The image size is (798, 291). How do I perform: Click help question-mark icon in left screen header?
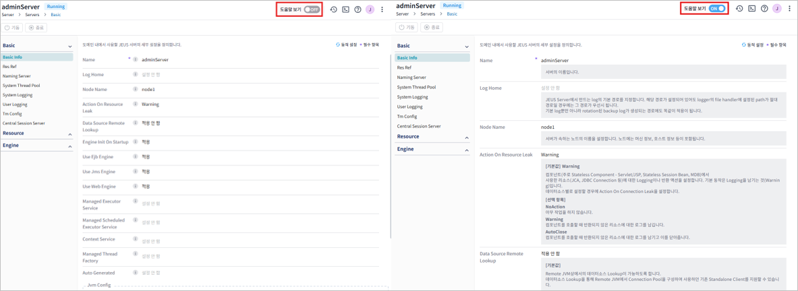[358, 9]
